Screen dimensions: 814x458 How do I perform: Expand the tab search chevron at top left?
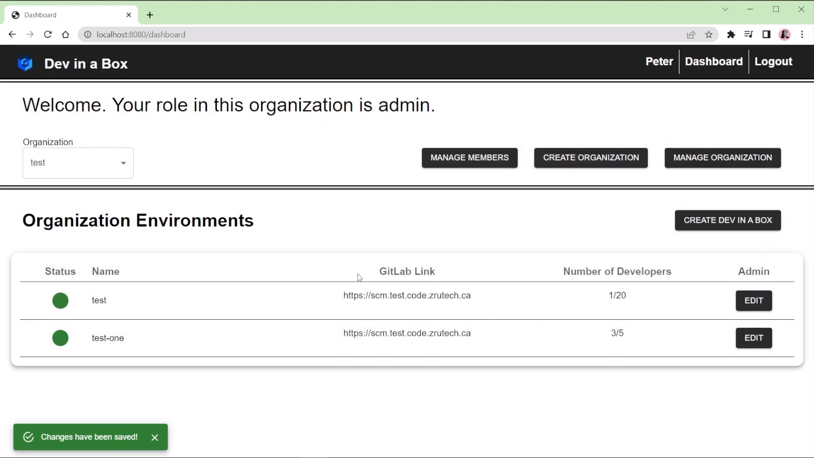point(725,9)
